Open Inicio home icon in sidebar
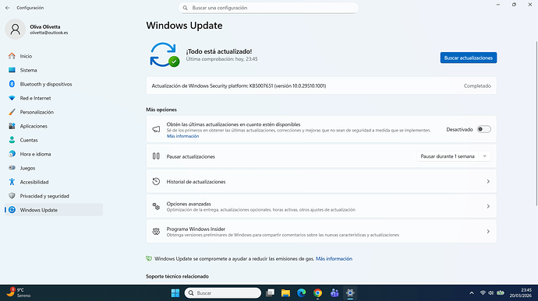The width and height of the screenshot is (538, 301). click(12, 56)
